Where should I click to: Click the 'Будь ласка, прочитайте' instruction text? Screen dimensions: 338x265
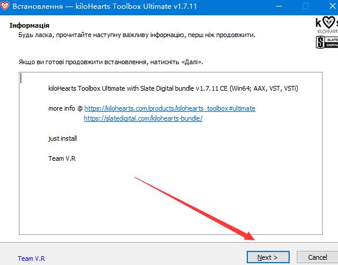pyautogui.click(x=137, y=35)
